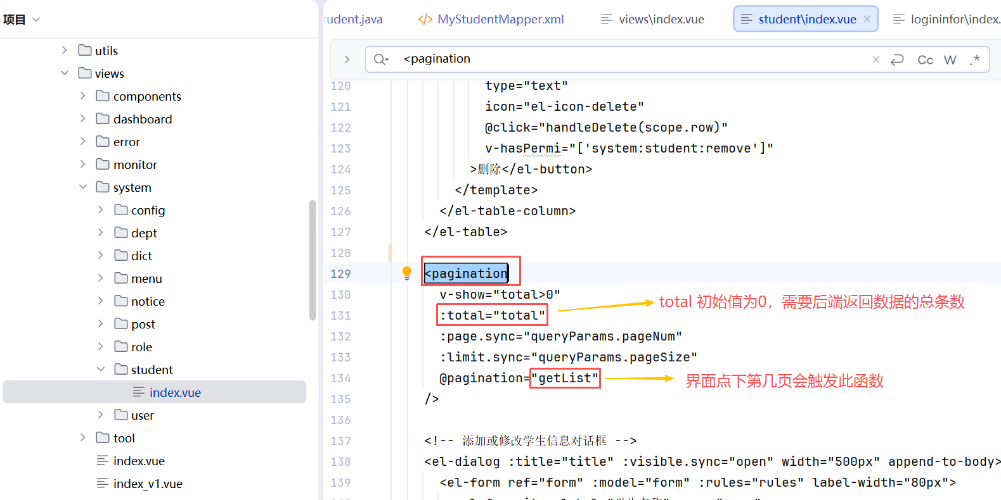Select the utils folder icon
This screenshot has height=500, width=1001.
pos(84,50)
